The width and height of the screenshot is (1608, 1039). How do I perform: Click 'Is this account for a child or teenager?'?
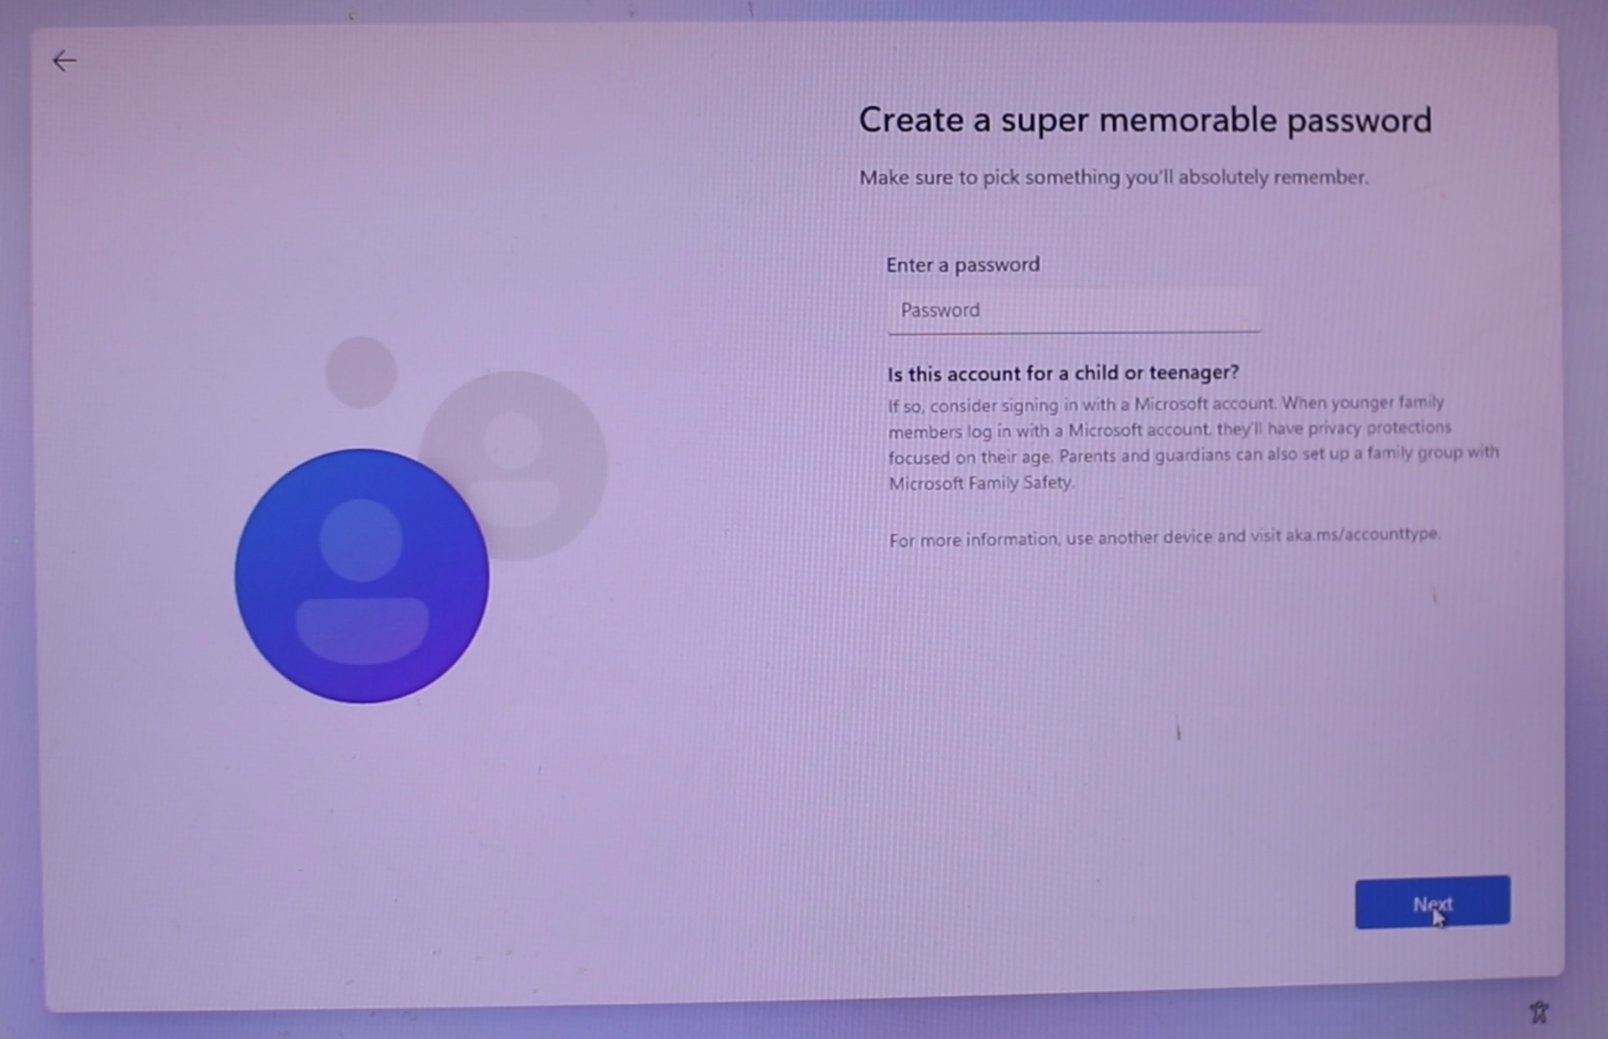[1063, 373]
